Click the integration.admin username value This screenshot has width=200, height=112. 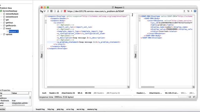20,103
